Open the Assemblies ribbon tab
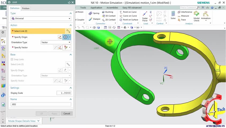 coord(112,8)
